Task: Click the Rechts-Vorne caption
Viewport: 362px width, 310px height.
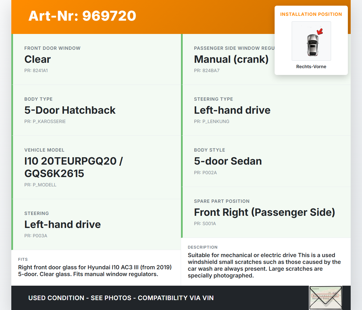Action: (311, 66)
